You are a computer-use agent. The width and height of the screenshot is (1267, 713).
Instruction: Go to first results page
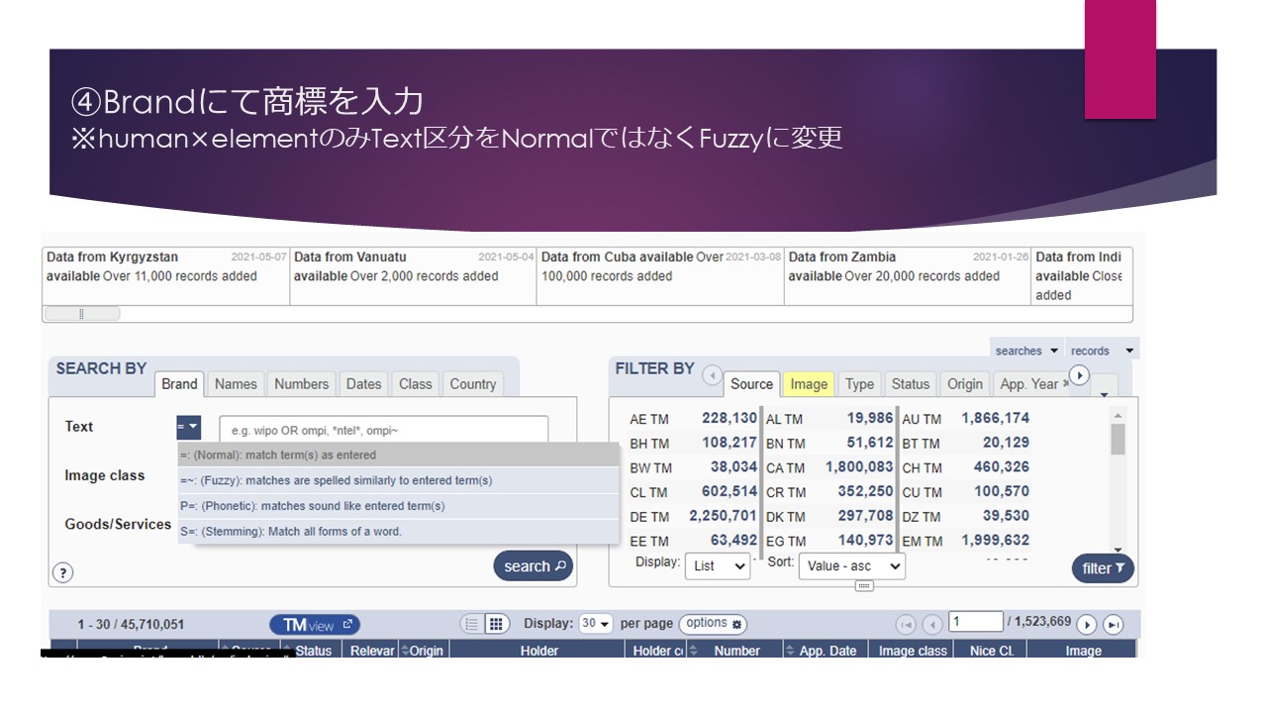coord(906,625)
